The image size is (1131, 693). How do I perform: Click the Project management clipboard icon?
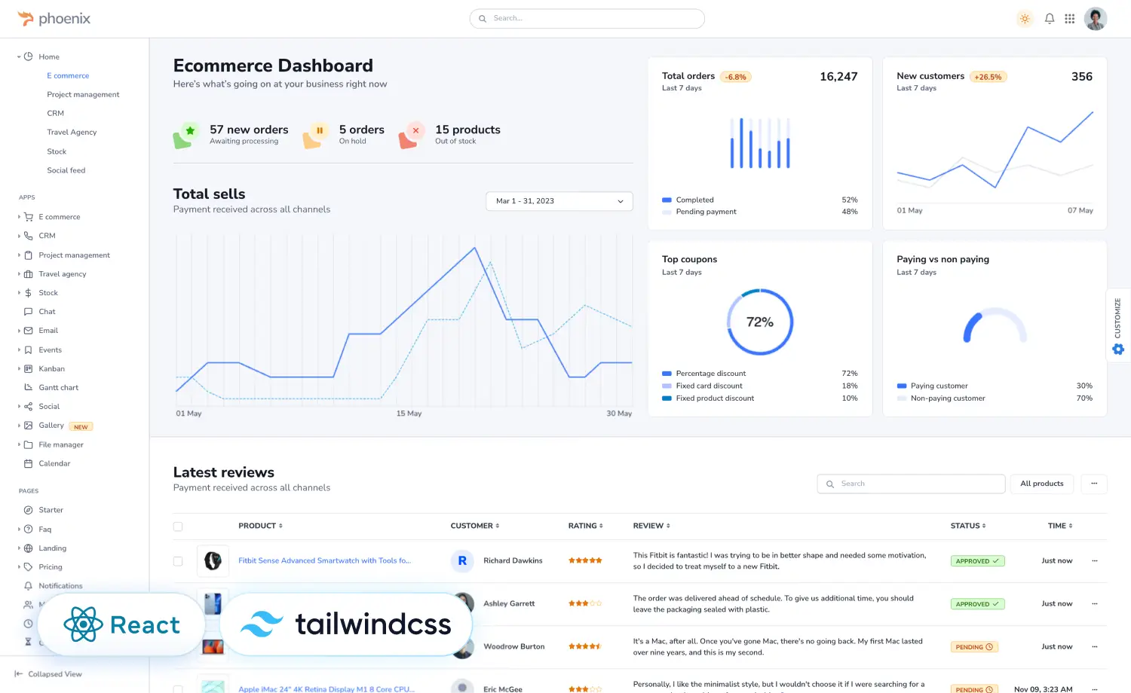click(x=28, y=255)
